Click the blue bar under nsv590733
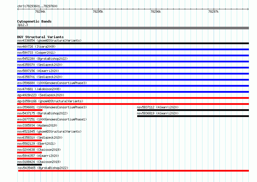 coord(133,55)
